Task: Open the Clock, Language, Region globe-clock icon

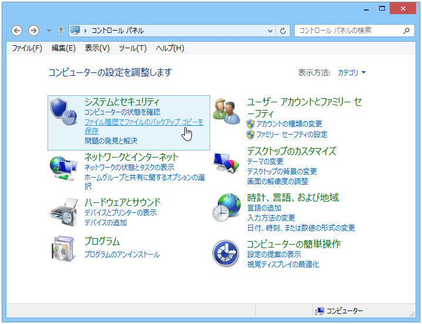Action: pos(227,208)
